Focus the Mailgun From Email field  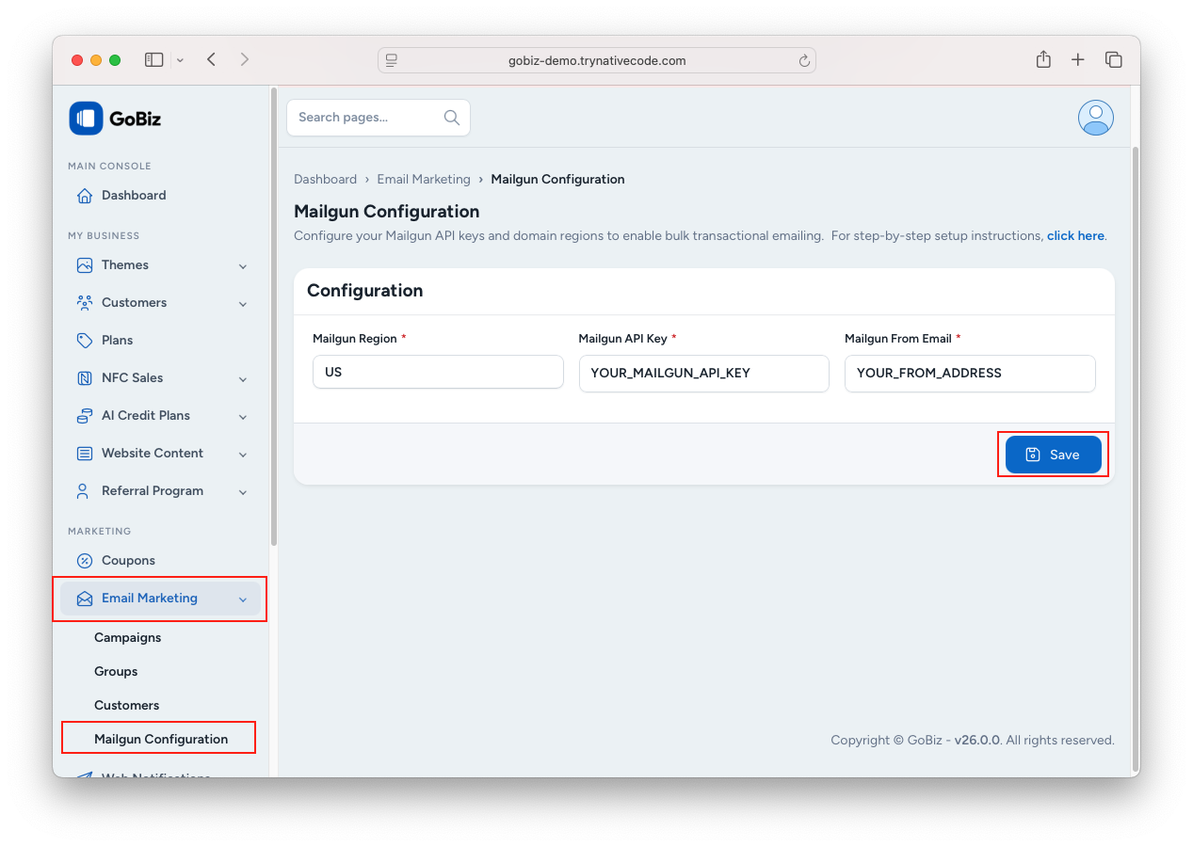click(x=970, y=373)
